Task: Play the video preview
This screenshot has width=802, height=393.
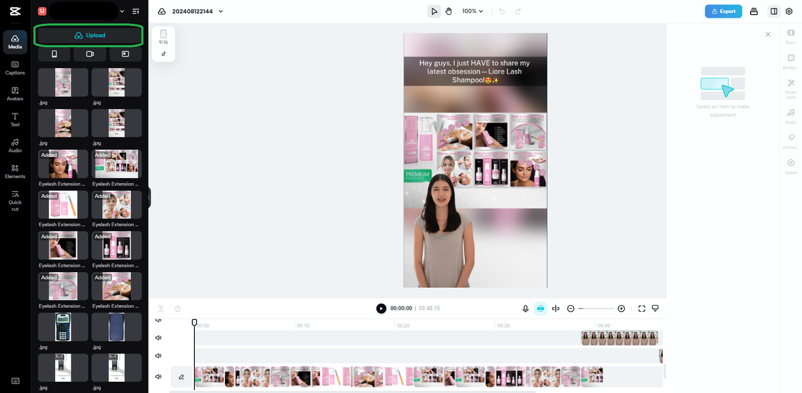Action: point(381,308)
